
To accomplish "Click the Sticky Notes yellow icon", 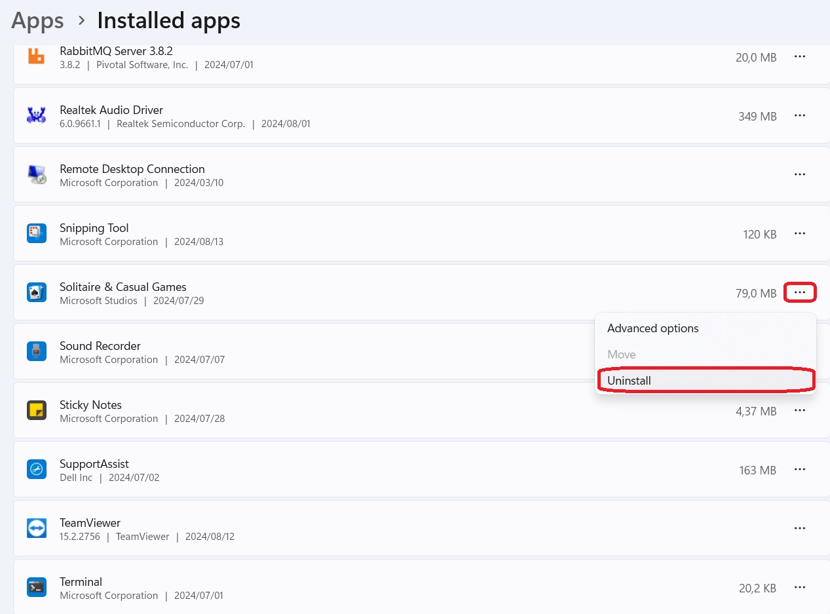I will (x=36, y=410).
